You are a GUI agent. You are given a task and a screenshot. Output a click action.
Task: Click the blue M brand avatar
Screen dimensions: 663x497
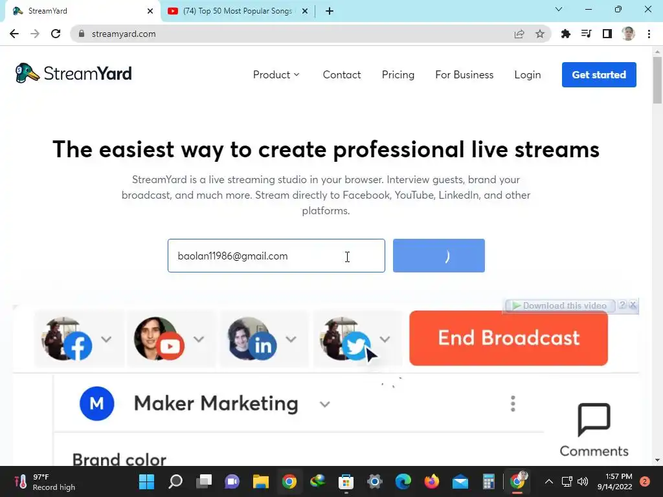(97, 404)
